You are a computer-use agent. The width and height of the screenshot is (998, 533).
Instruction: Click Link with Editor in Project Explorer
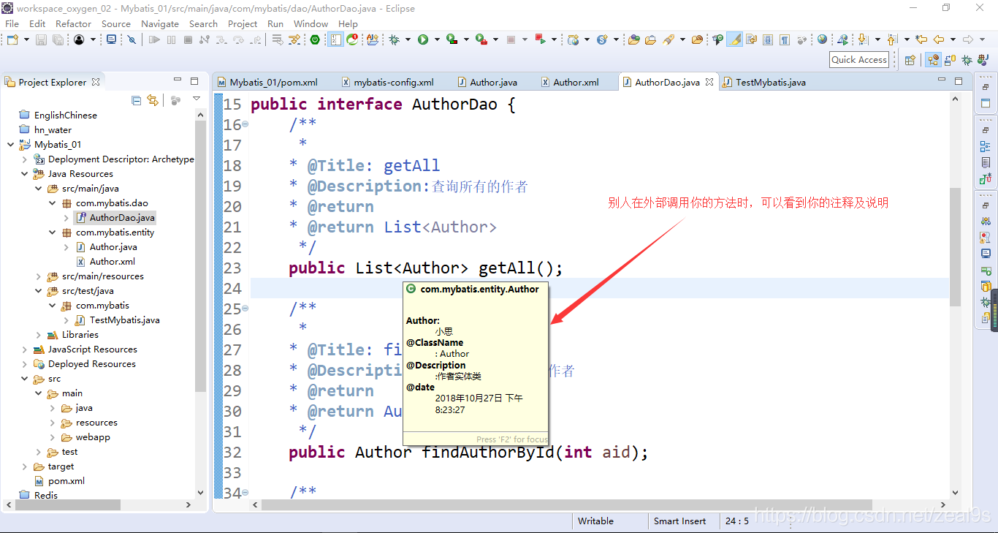pos(152,100)
